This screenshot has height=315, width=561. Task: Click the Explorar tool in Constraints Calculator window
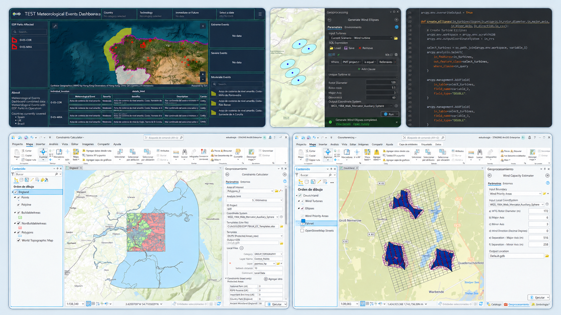[43, 154]
